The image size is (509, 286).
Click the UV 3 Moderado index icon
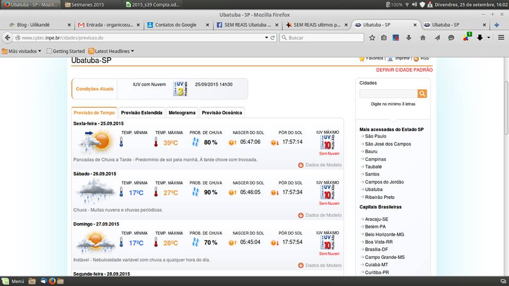pos(180,89)
